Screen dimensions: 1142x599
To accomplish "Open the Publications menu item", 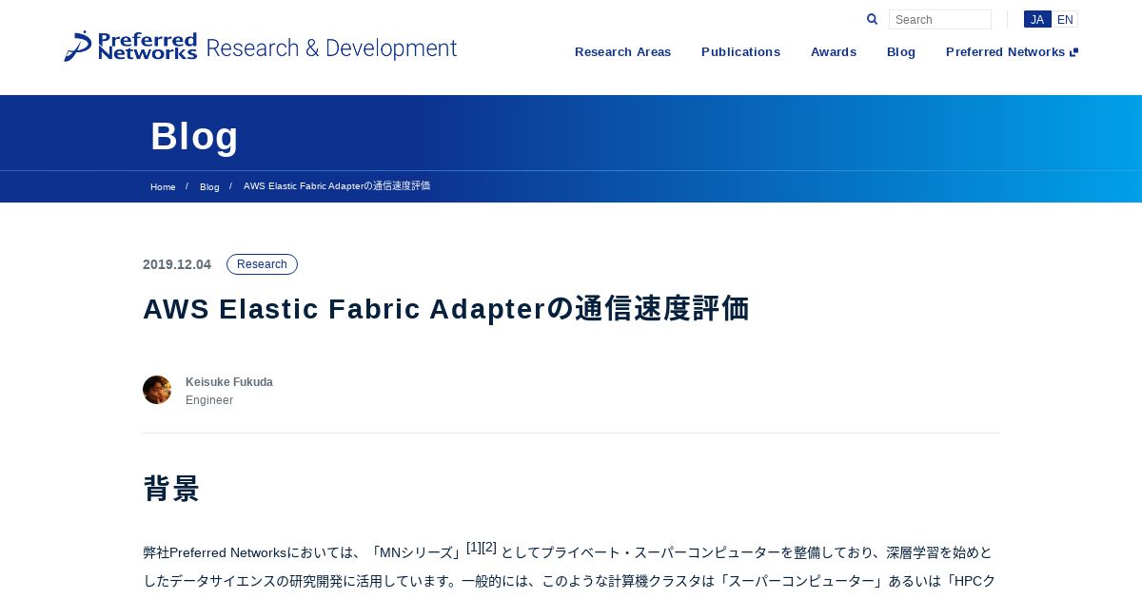I will 740,52.
